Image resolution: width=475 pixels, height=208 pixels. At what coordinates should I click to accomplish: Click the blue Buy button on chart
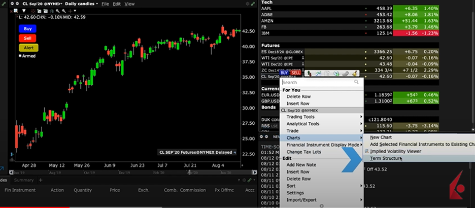(27, 29)
